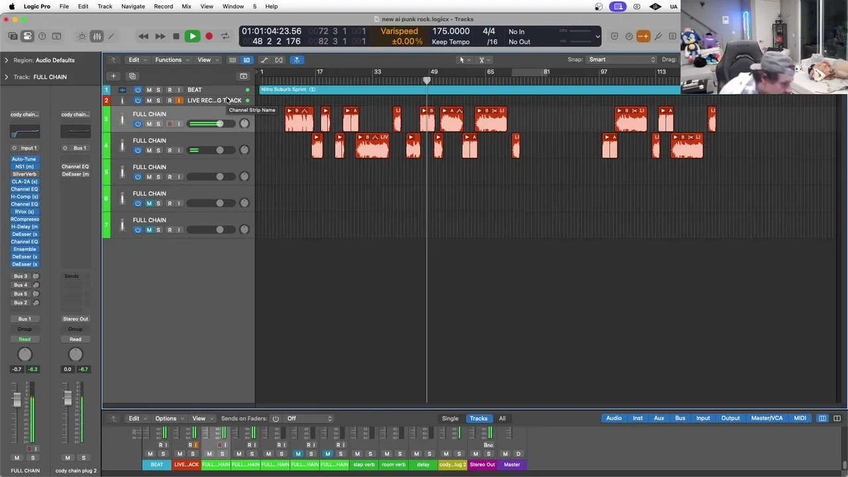Image resolution: width=848 pixels, height=477 pixels.
Task: Open Sends on Faders Off dropdown
Action: [x=309, y=419]
